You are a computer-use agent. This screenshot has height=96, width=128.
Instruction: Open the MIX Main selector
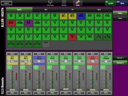[x=122, y=3]
